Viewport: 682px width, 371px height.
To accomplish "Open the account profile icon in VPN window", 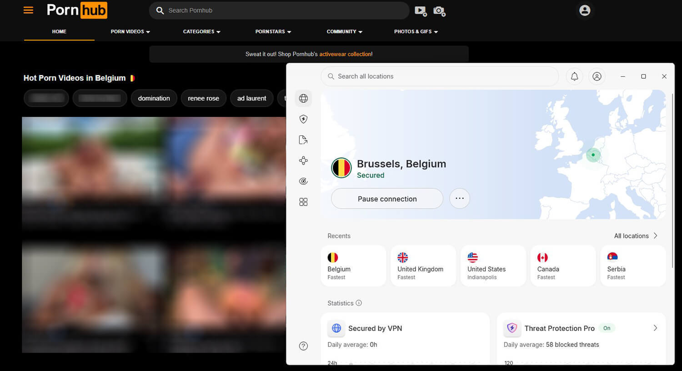I will click(x=597, y=76).
